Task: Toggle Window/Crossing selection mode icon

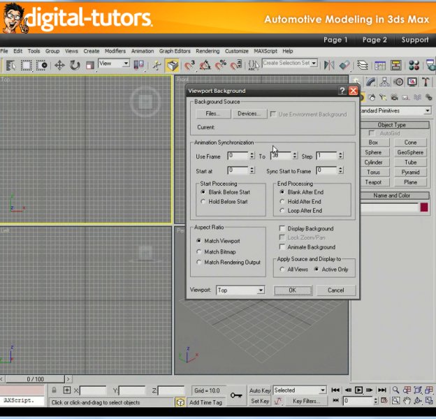Action: 42,66
